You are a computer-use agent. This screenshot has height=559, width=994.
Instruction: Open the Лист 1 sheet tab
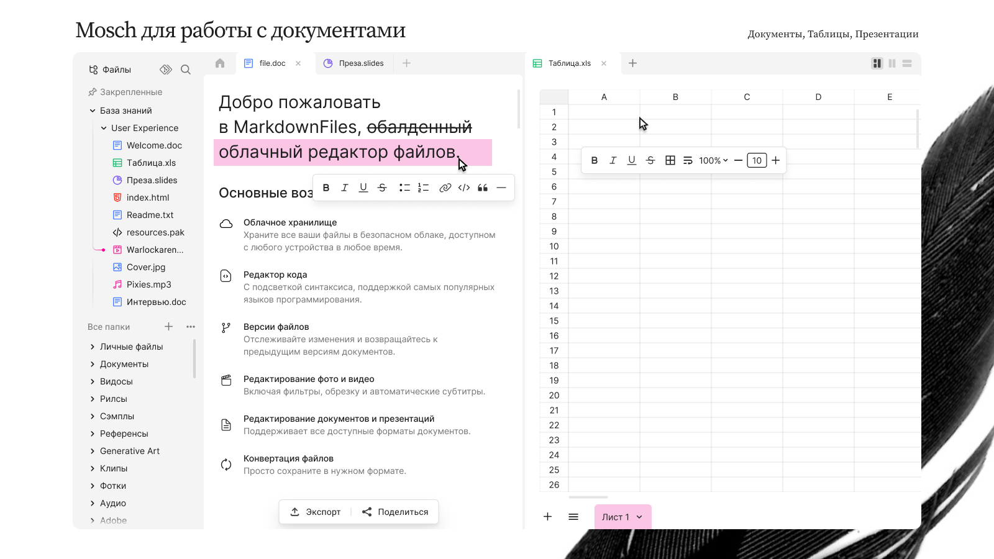[x=622, y=517]
